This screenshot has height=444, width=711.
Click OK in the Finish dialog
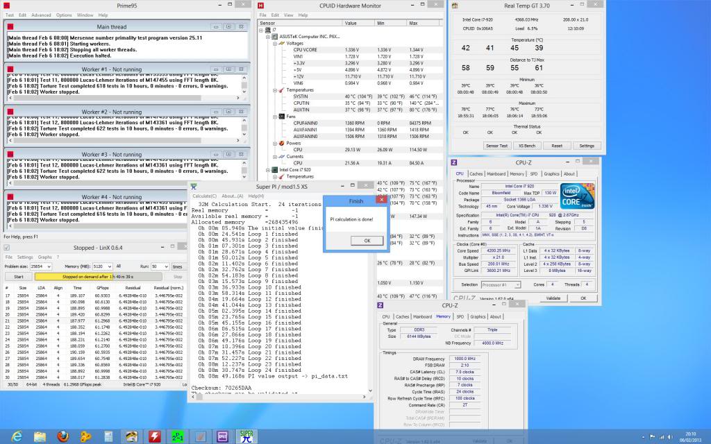click(367, 241)
